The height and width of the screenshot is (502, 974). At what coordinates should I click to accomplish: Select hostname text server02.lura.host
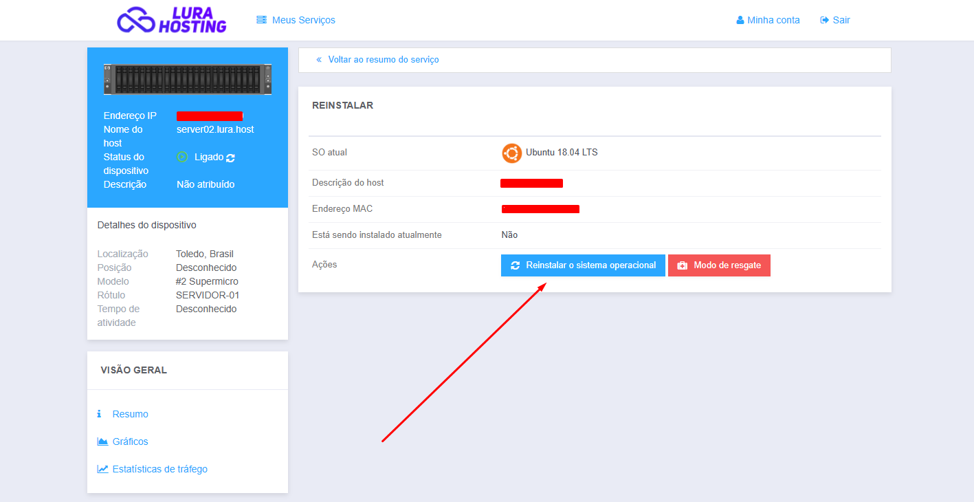[215, 129]
